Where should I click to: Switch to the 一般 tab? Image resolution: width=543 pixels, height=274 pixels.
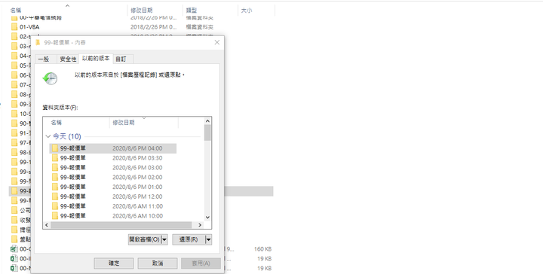tap(44, 59)
